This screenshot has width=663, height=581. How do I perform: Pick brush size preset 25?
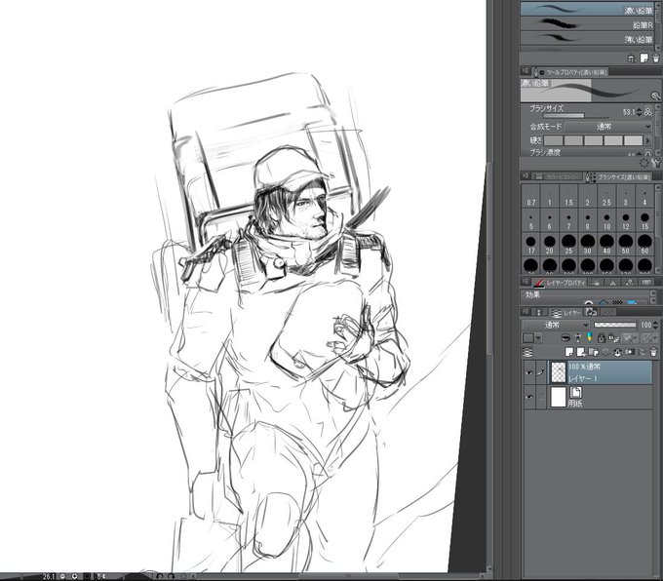click(568, 245)
